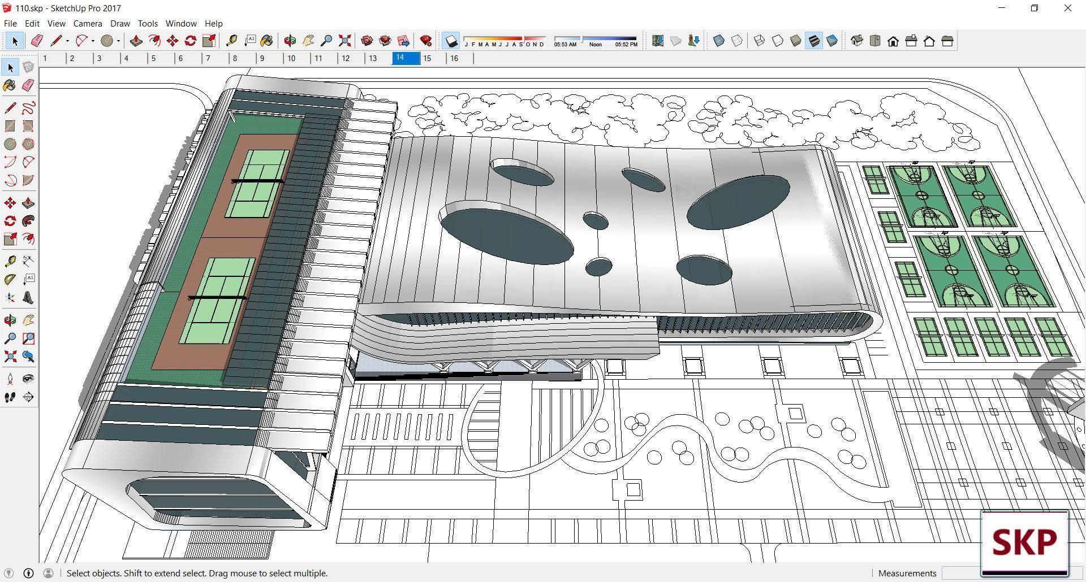
Task: Open the Window menu
Action: click(x=181, y=23)
